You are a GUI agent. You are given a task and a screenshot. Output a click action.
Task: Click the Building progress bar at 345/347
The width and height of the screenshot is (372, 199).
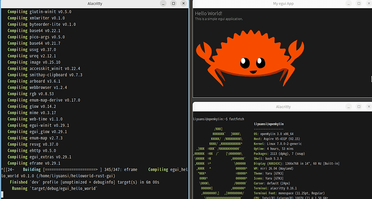tap(73, 169)
